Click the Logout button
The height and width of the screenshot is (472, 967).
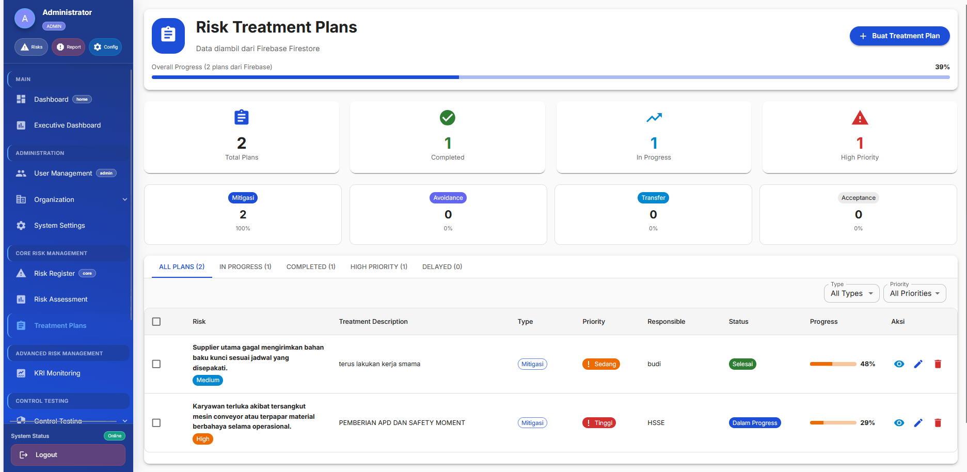(68, 455)
